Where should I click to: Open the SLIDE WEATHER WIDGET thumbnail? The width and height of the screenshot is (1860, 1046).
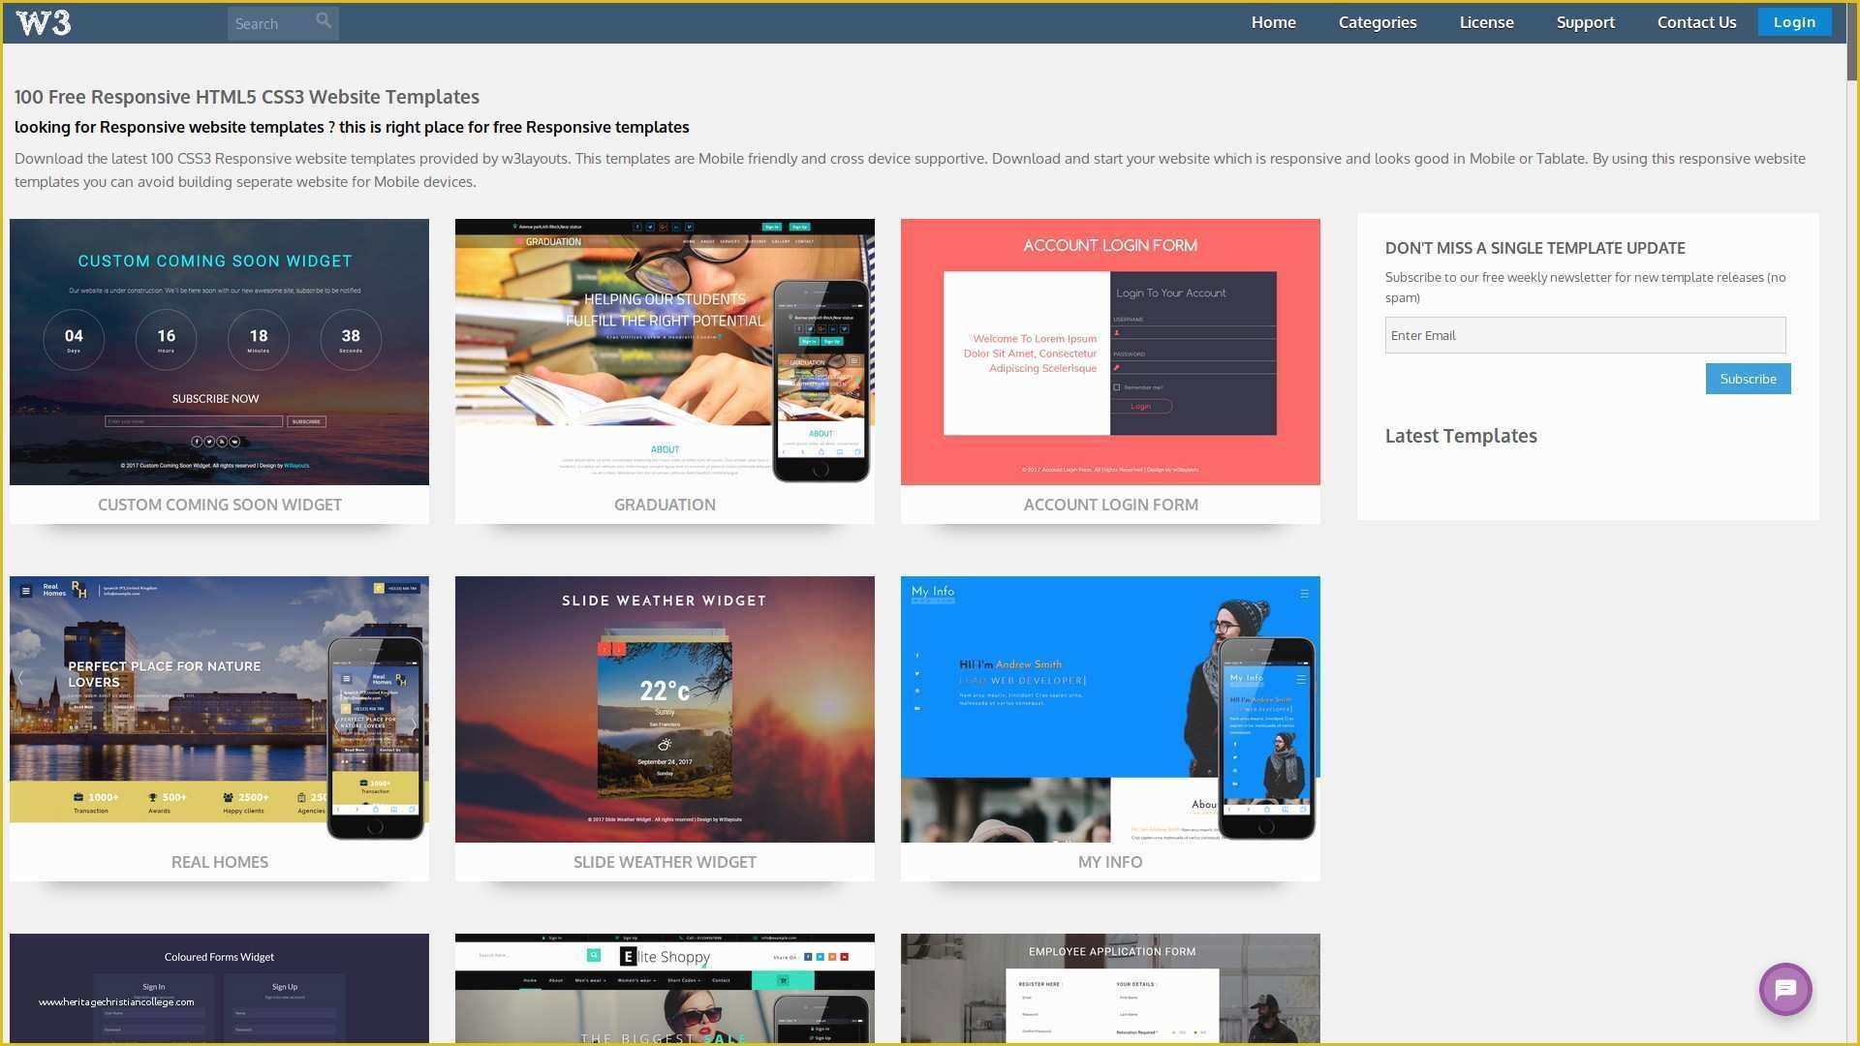point(665,709)
